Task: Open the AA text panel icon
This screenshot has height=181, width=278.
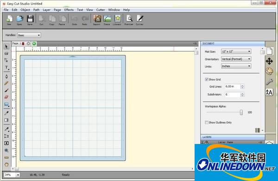Action: (x=269, y=93)
